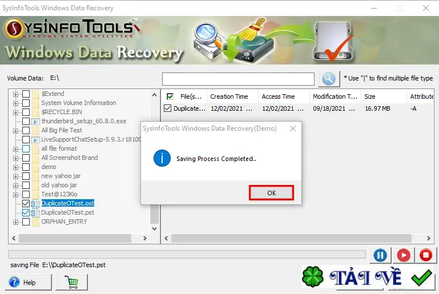
Task: Sort by Size column header
Action: 384,96
